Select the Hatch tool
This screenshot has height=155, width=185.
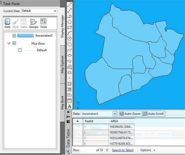(69, 84)
